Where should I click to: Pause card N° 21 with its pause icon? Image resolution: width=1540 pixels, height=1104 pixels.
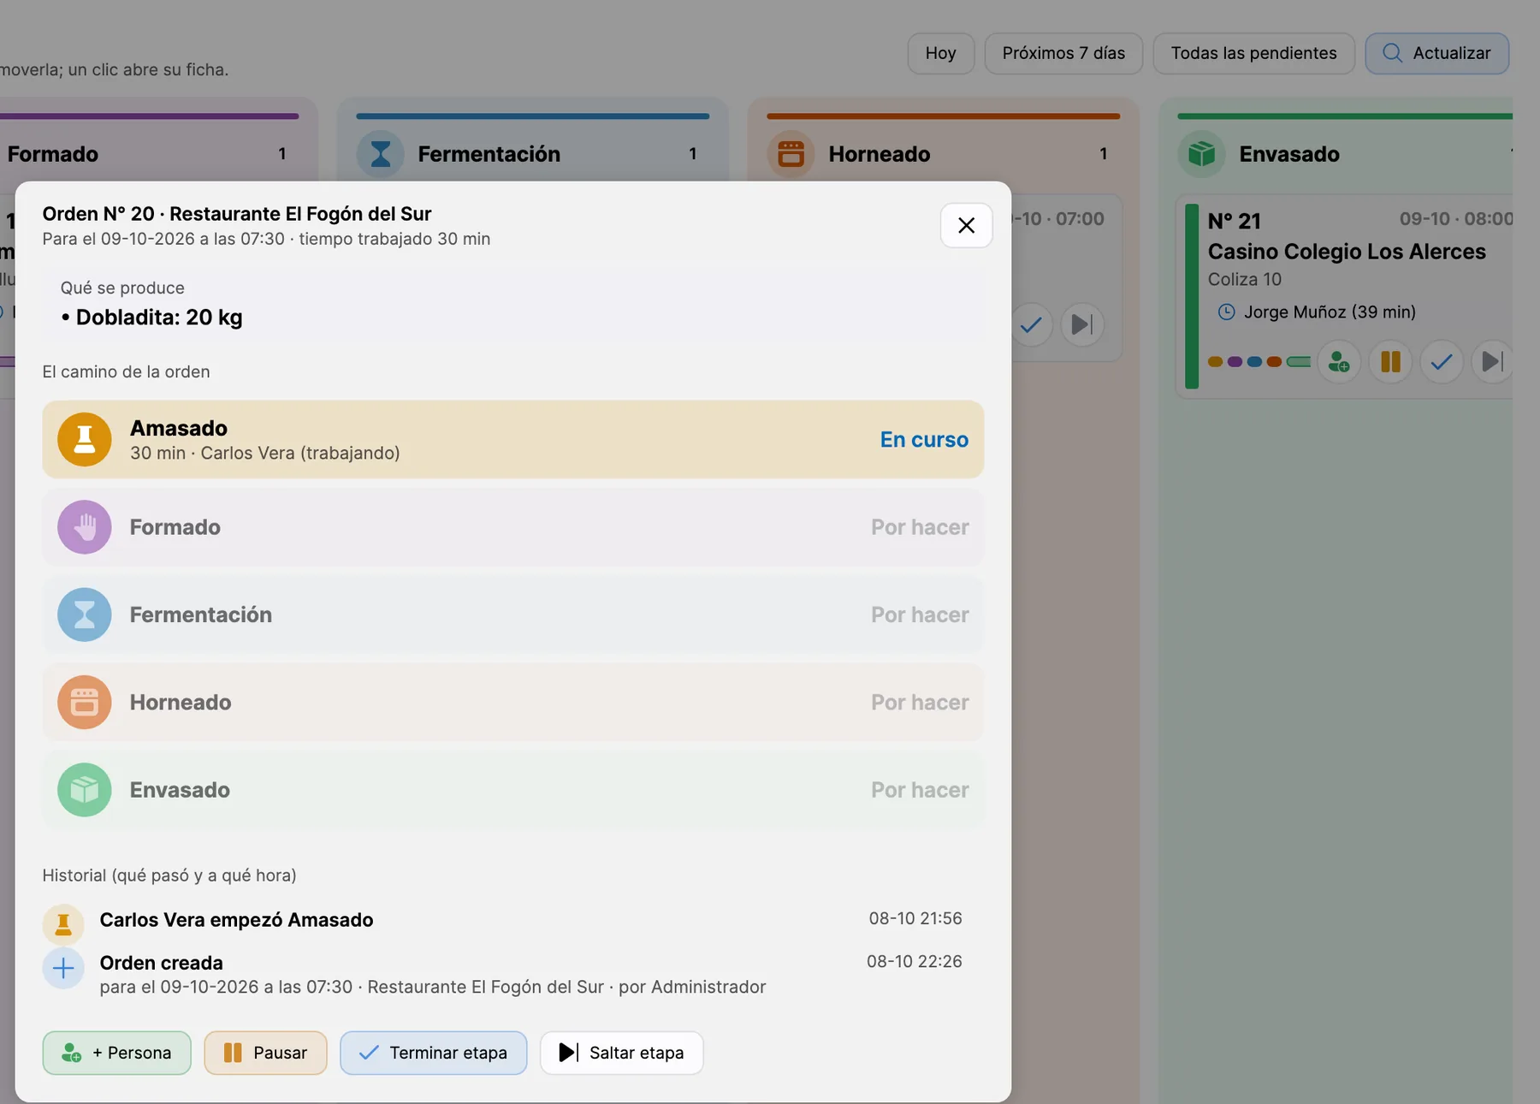pos(1390,362)
